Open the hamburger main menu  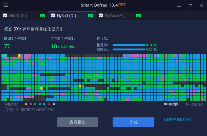click(6, 5)
